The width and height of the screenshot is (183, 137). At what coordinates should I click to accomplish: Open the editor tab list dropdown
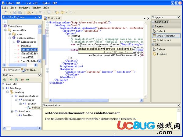(x=145, y=18)
